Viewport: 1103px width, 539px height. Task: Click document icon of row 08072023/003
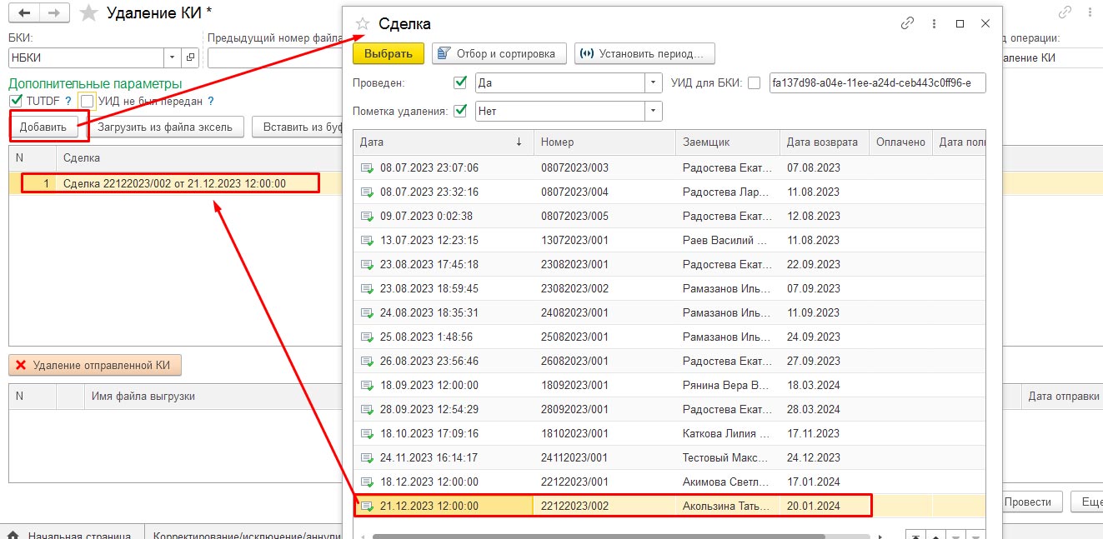click(367, 167)
